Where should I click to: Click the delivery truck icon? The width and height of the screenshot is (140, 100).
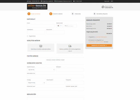click(x=70, y=46)
